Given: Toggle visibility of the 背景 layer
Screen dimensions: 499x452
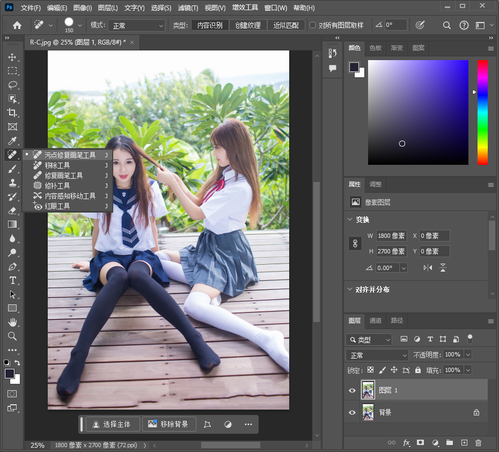Looking at the screenshot, I should pos(352,412).
